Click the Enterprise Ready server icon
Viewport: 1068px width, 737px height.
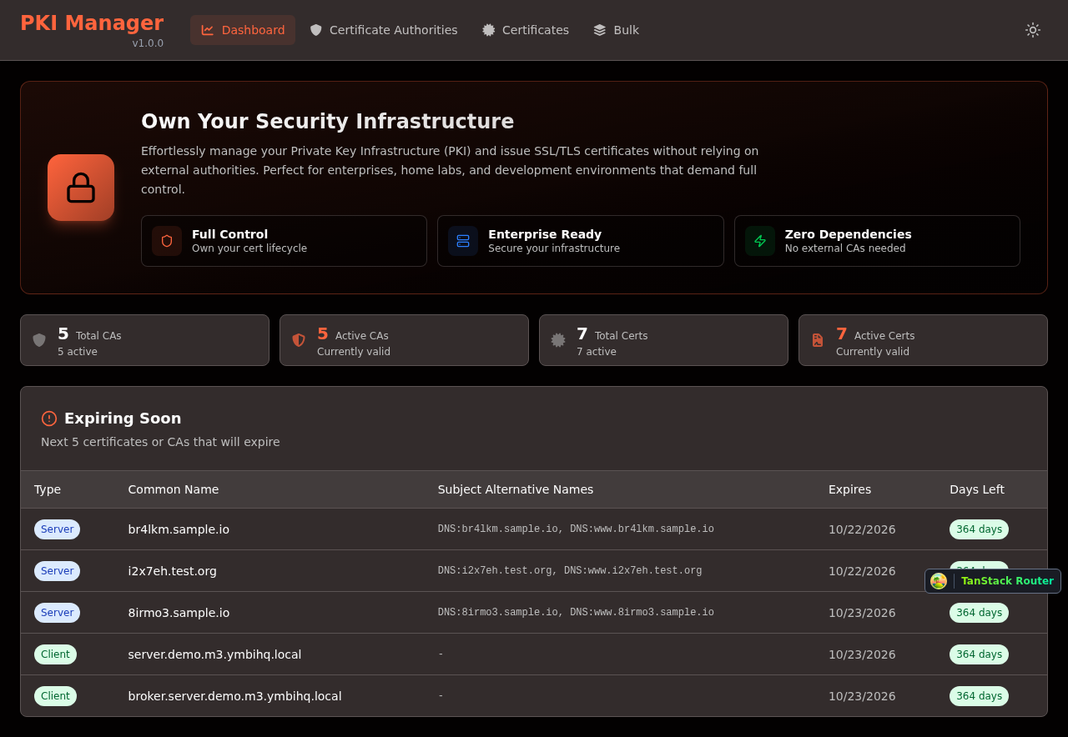click(463, 241)
